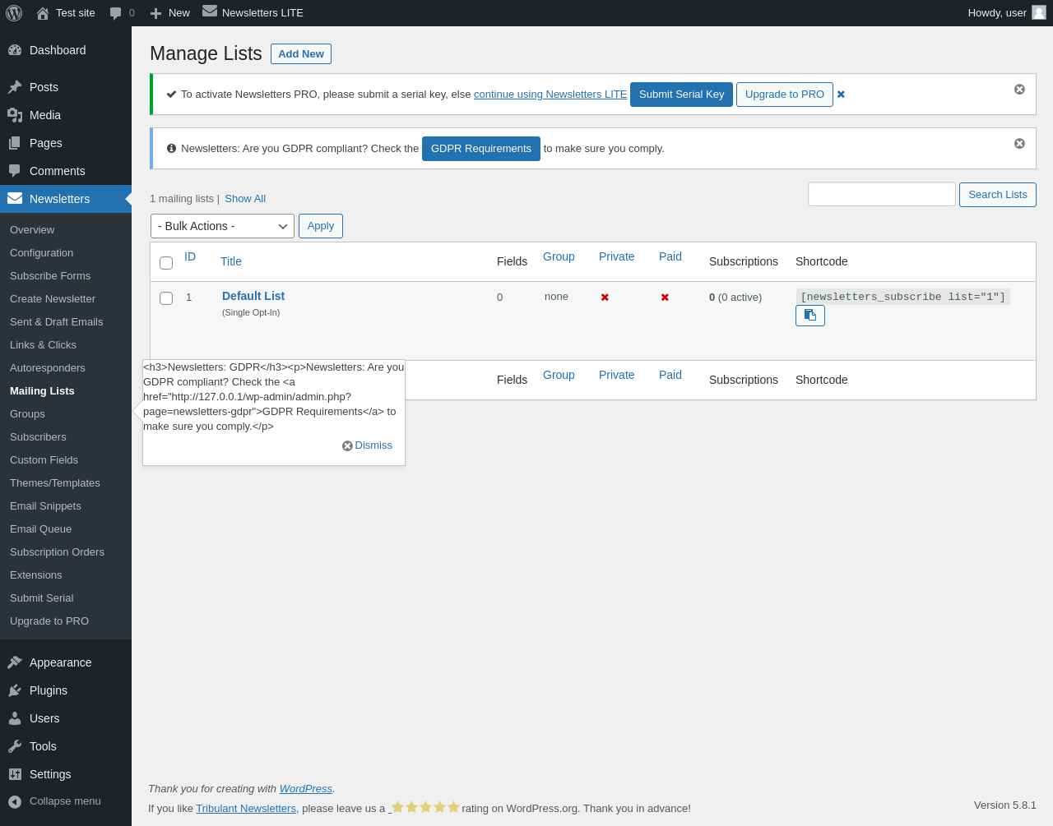Image resolution: width=1053 pixels, height=826 pixels.
Task: Sort by top Group column header
Action: click(x=559, y=256)
